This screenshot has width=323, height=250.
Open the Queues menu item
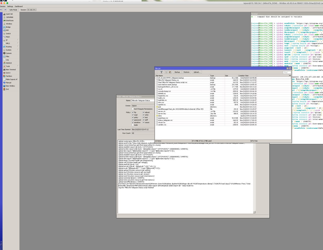(x=9, y=53)
